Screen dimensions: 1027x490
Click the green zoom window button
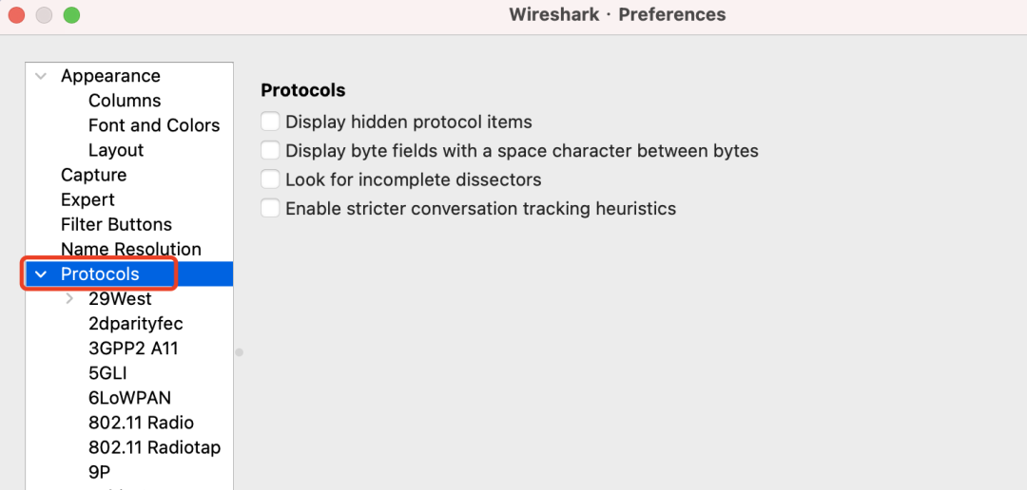tap(71, 14)
